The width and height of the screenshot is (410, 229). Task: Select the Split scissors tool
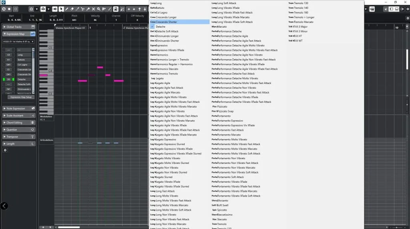click(82, 9)
